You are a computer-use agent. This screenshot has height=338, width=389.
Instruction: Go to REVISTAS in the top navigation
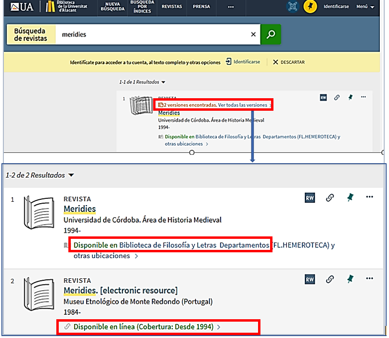click(x=172, y=7)
